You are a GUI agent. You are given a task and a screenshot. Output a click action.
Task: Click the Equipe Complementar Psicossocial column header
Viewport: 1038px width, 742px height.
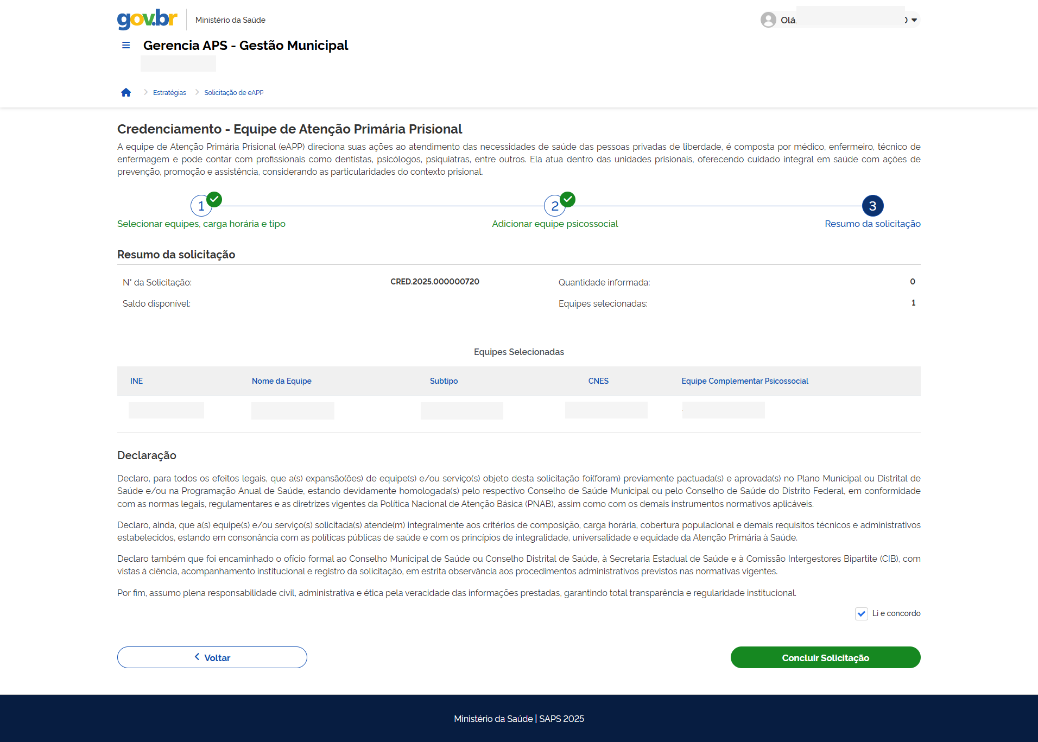tap(744, 381)
